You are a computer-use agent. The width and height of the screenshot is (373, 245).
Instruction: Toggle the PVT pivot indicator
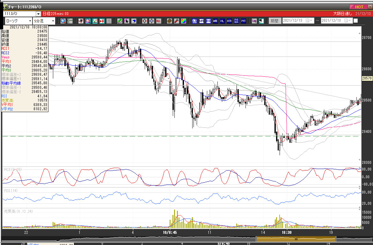pyautogui.click(x=243, y=21)
